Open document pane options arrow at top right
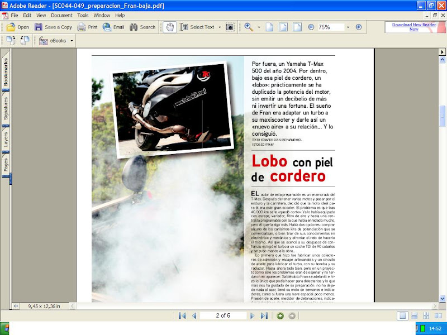 click(x=442, y=52)
